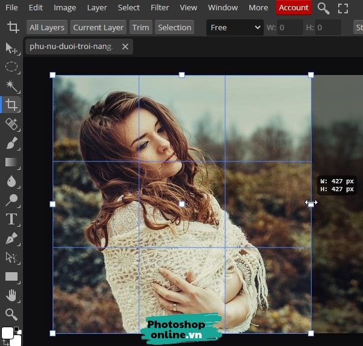Click the Trim button
The image size is (363, 346).
click(x=140, y=27)
